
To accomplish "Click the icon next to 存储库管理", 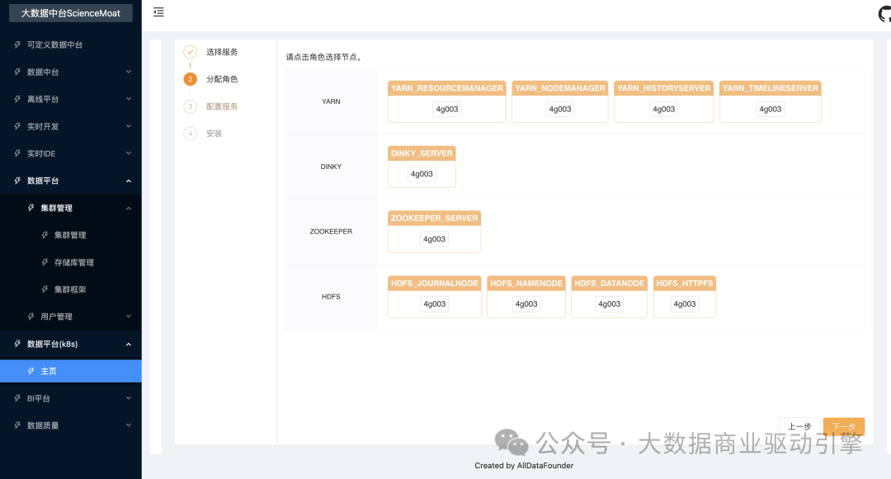I will [45, 262].
